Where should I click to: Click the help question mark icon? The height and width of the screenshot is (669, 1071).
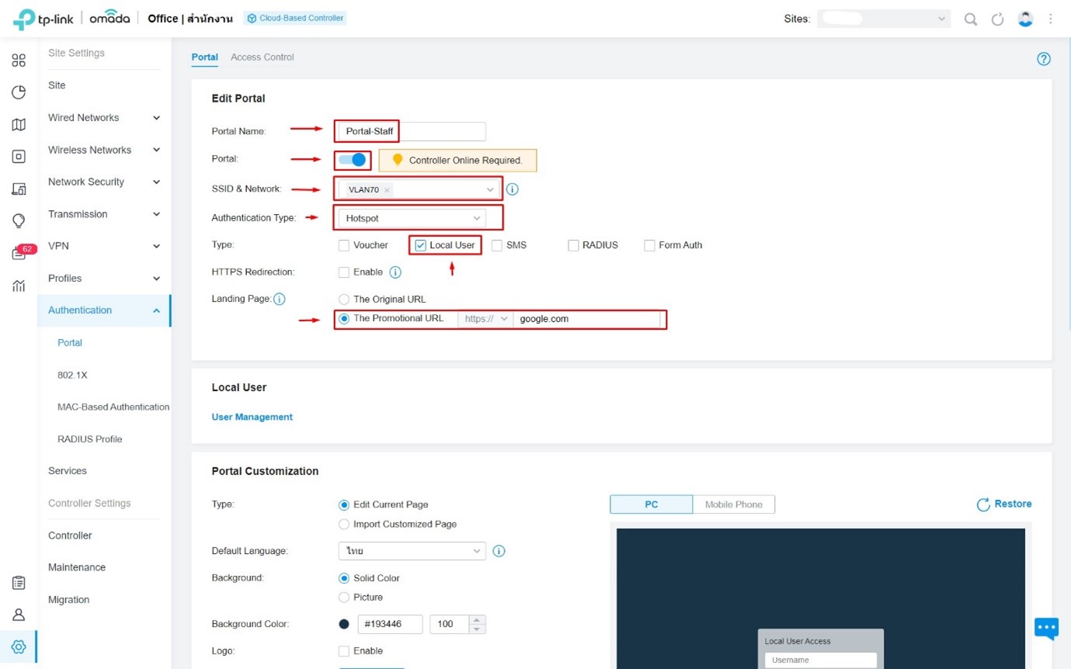[x=1044, y=59]
